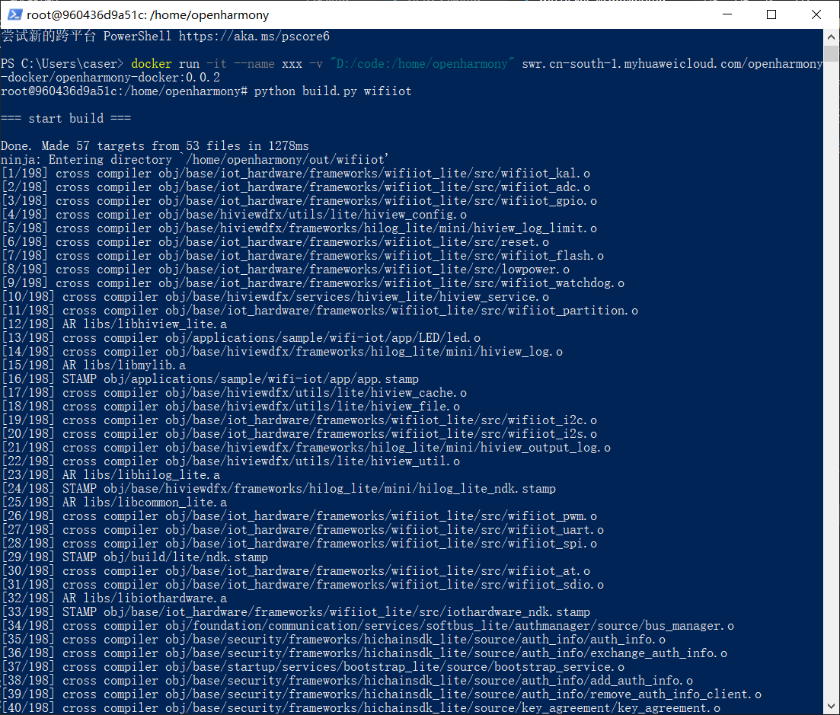Click the scrollbar up arrow

(831, 37)
